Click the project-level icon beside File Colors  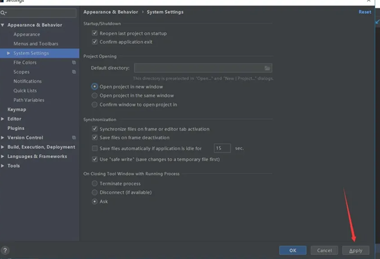[74, 63]
